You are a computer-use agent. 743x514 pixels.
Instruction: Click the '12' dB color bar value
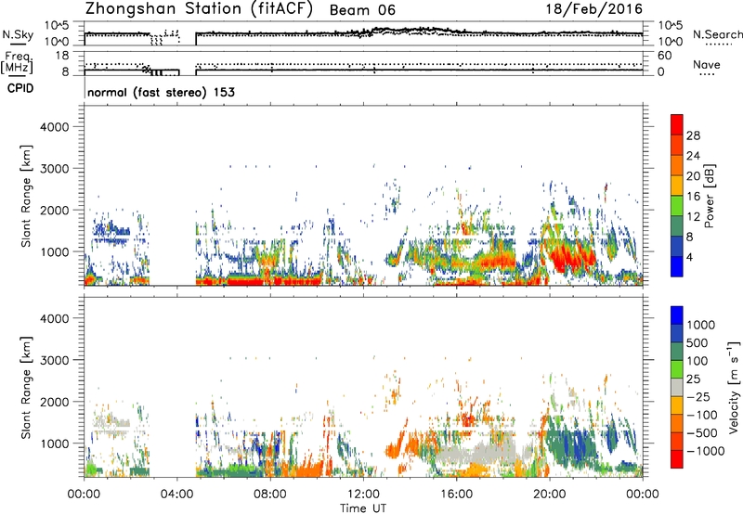pyautogui.click(x=693, y=217)
